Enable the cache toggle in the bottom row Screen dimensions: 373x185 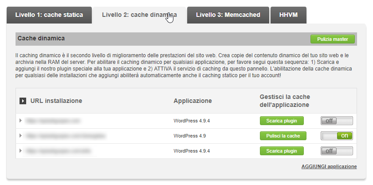337,151
